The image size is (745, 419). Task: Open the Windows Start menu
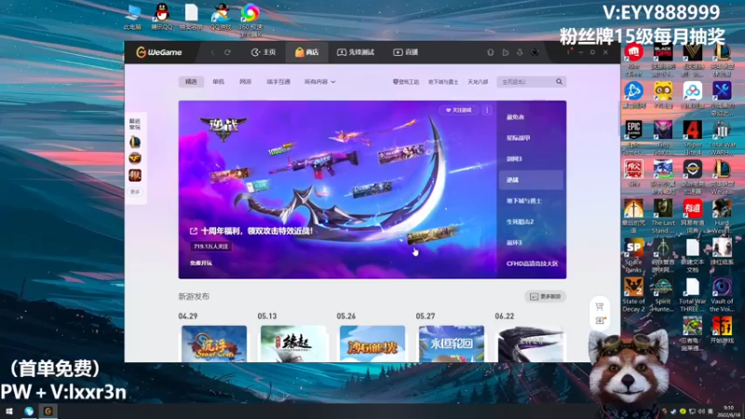tap(9, 412)
